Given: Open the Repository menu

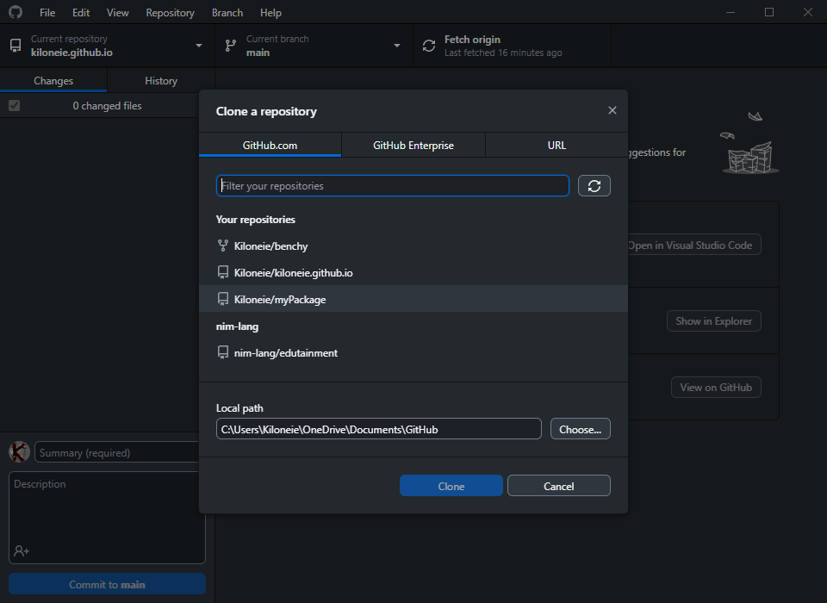Looking at the screenshot, I should click(x=170, y=13).
